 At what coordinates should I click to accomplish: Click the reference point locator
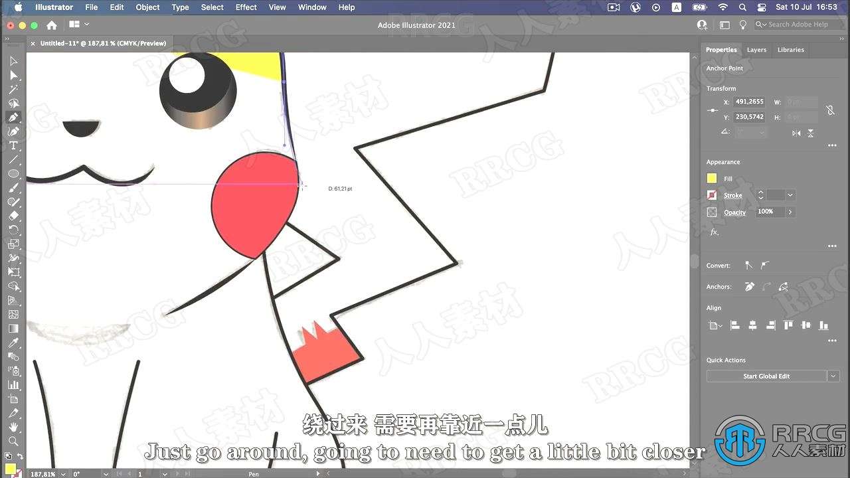713,110
